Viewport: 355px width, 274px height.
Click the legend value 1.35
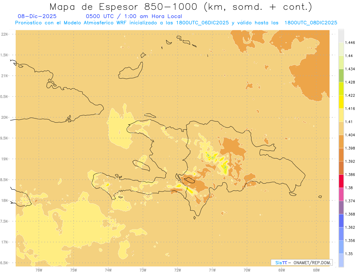(x=349, y=254)
